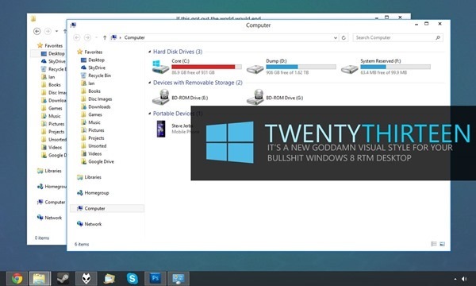Select the System Reserved (F:) drive

click(x=386, y=67)
